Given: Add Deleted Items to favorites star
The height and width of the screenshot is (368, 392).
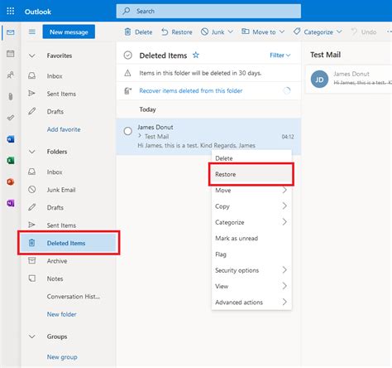Looking at the screenshot, I should [196, 55].
